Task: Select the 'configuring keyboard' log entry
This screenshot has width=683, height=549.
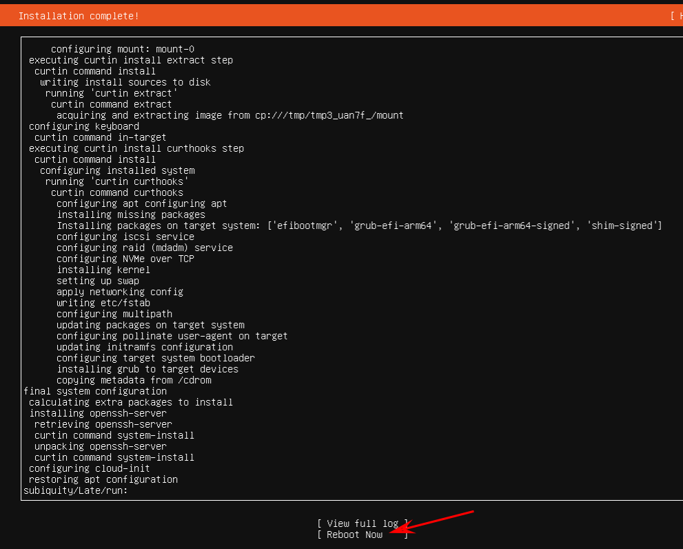Action: [84, 126]
